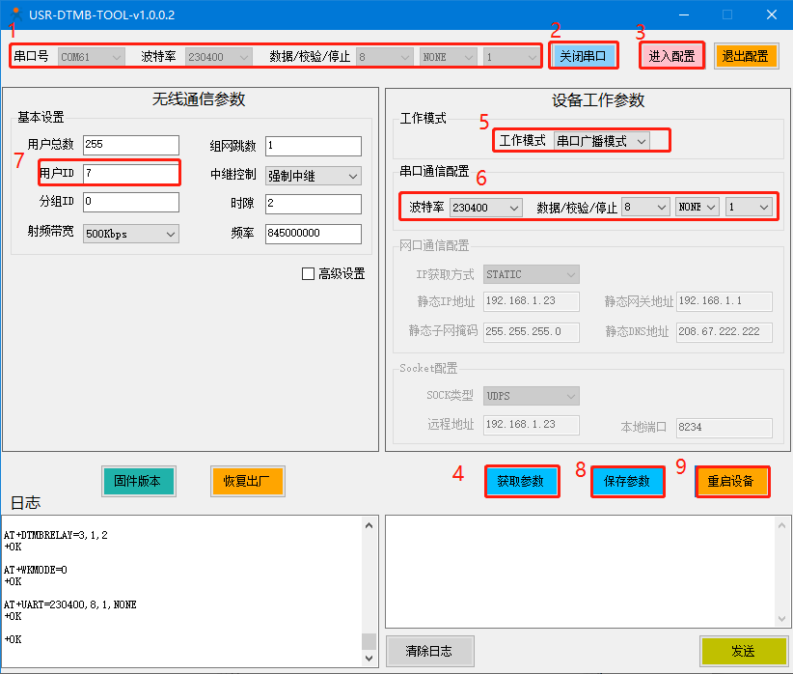Click the log panel scrollbar down arrow
793x674 pixels.
click(x=369, y=658)
